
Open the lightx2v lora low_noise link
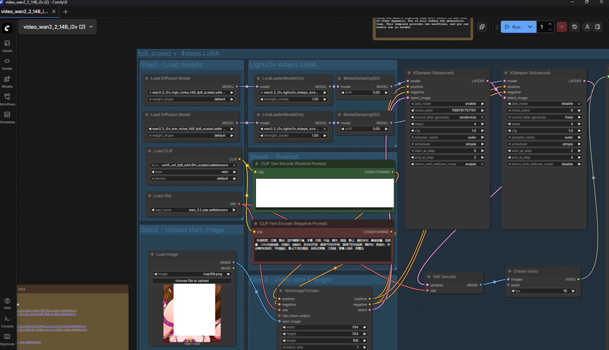(x=52, y=326)
